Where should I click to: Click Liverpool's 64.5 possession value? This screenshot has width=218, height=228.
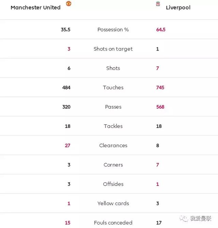[x=161, y=30]
